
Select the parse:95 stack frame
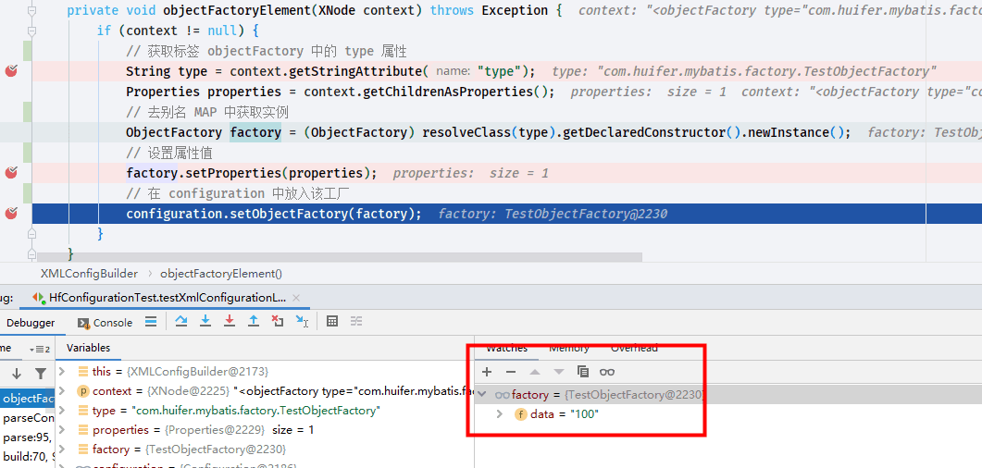pos(28,437)
